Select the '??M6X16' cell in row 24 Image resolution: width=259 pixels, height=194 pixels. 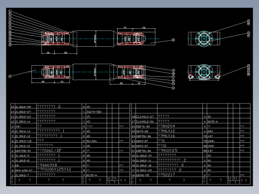166,136
